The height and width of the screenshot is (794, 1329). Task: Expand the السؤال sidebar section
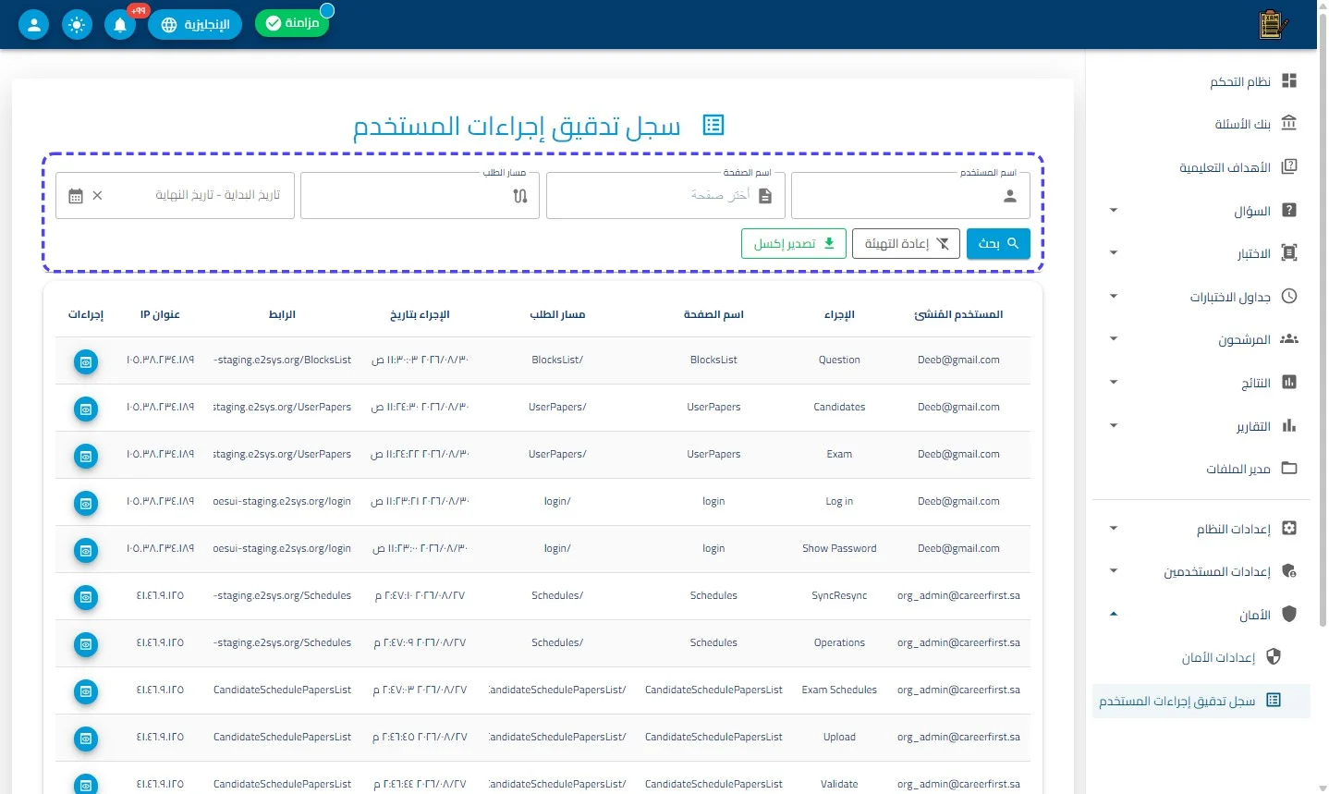pos(1114,211)
